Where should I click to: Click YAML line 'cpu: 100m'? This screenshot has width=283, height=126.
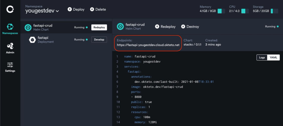[x=143, y=117]
